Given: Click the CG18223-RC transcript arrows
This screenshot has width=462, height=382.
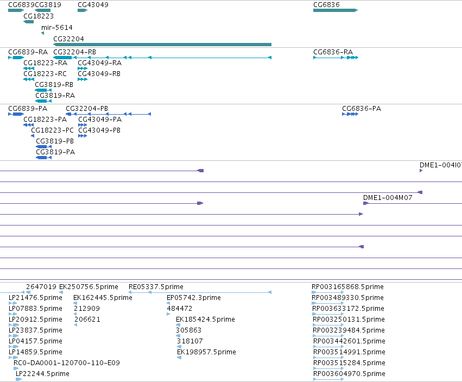Looking at the screenshot, I should pyautogui.click(x=29, y=79).
